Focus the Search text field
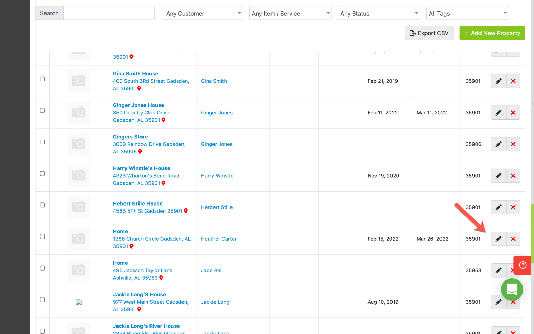Screen dimensions: 534x334 pyautogui.click(x=109, y=13)
